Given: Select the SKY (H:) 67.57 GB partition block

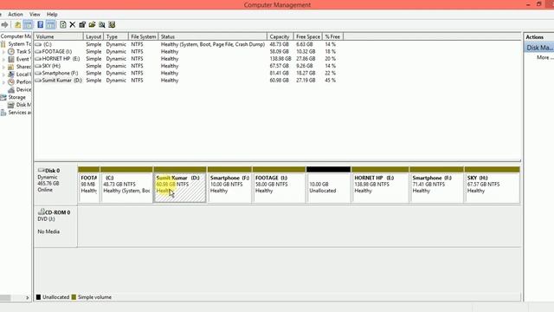Looking at the screenshot, I should click(493, 185).
